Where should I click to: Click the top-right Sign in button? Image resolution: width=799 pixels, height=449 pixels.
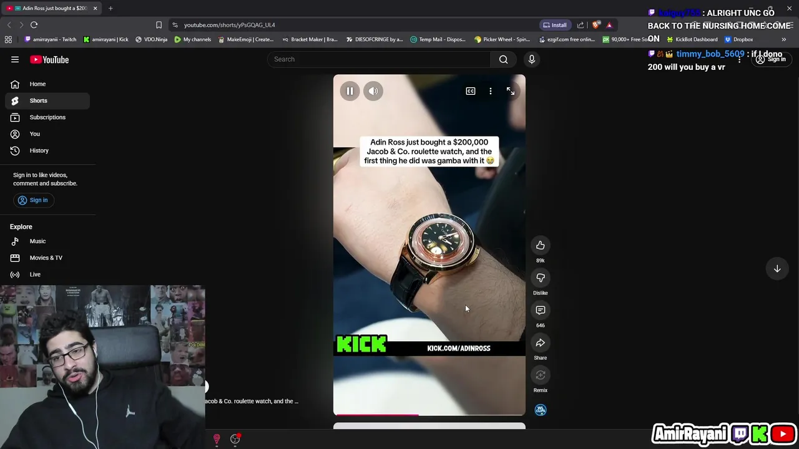pos(770,59)
